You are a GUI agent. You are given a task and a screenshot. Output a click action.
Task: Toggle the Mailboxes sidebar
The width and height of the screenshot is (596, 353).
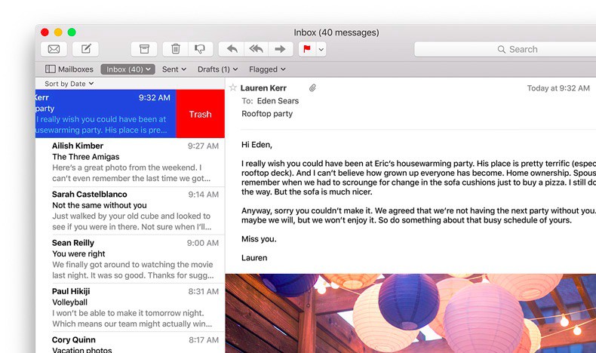tap(69, 69)
